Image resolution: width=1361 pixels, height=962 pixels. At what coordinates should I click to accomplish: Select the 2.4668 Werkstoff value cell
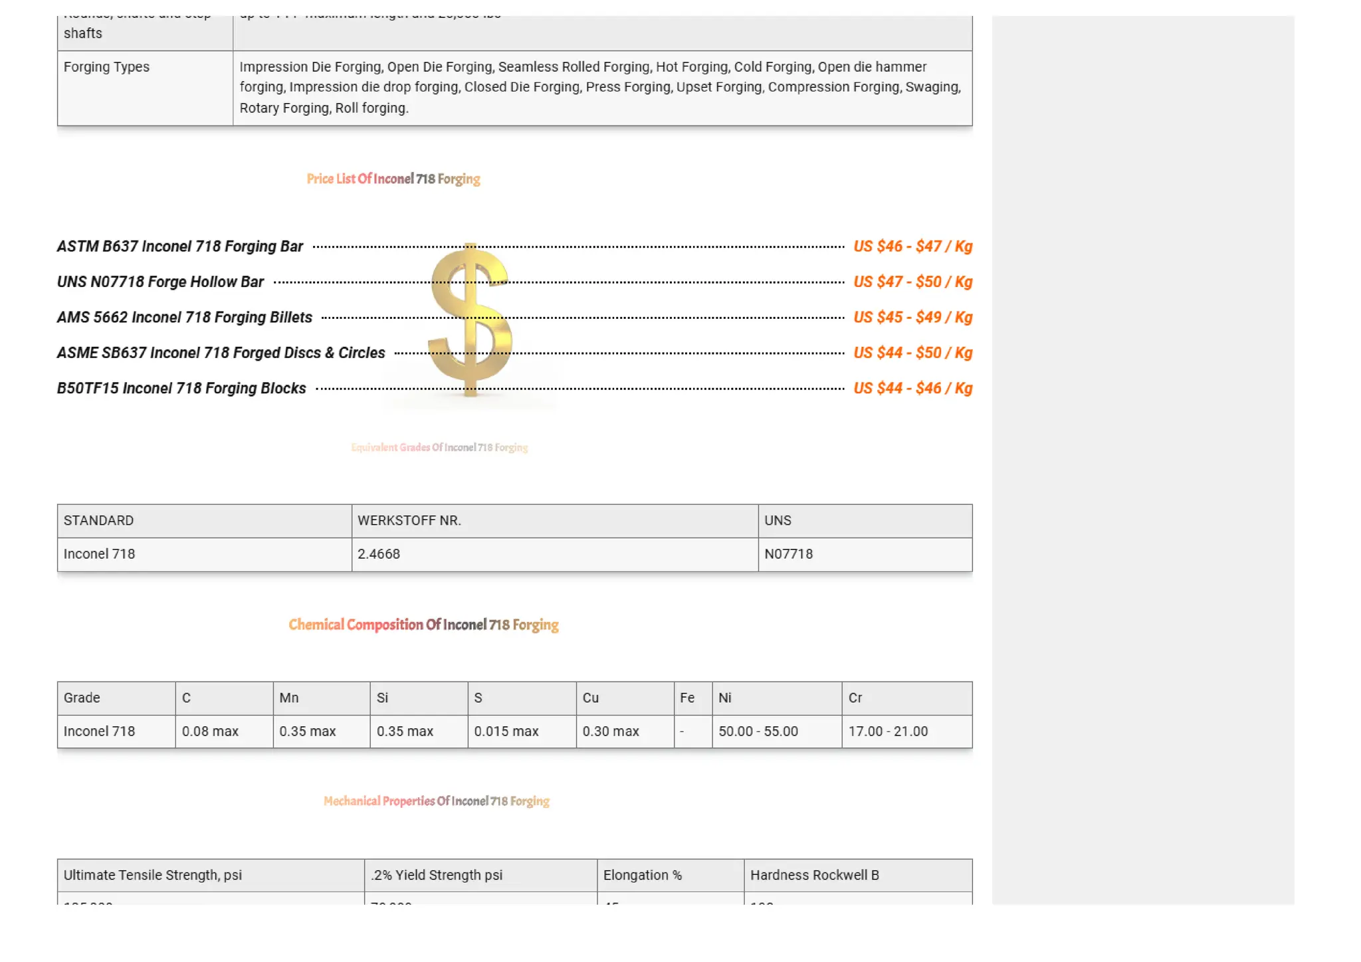pyautogui.click(x=379, y=554)
